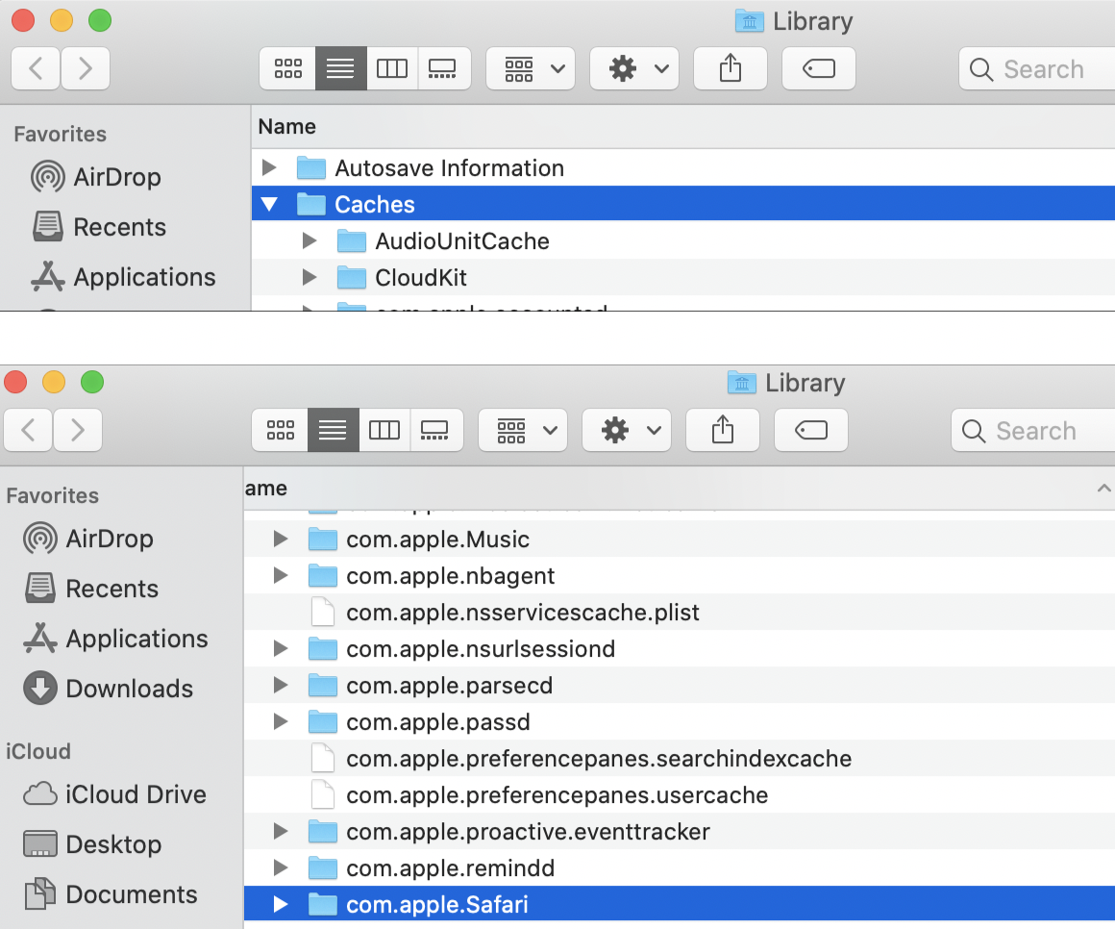Screen dimensions: 1115x929
Task: Toggle sort order arrow in bottom window header
Action: 1103,488
